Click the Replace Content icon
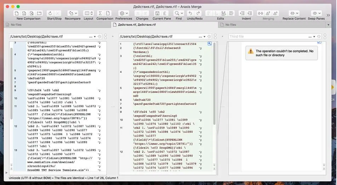 click(x=294, y=13)
